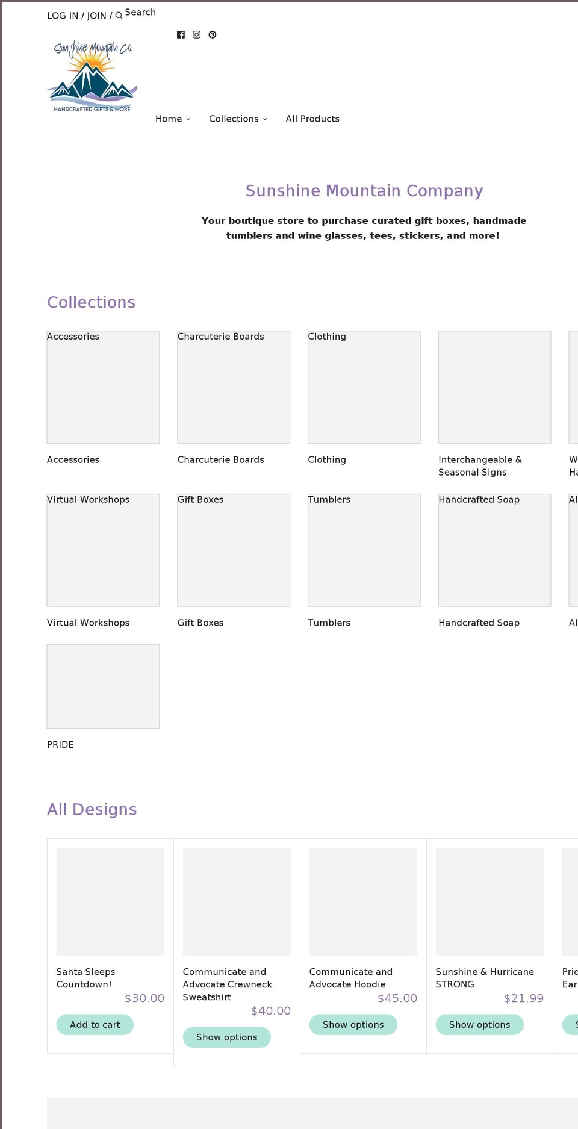
Task: Expand the Home menu chevron
Action: [x=188, y=119]
